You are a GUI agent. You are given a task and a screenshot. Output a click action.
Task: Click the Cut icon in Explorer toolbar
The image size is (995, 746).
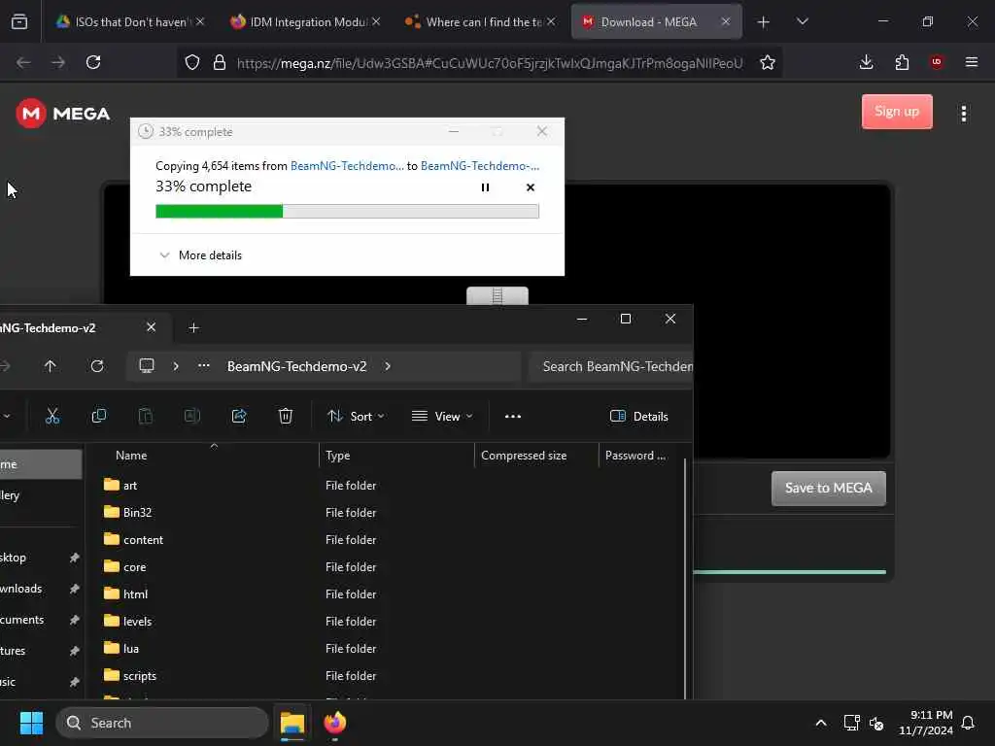[x=52, y=416]
